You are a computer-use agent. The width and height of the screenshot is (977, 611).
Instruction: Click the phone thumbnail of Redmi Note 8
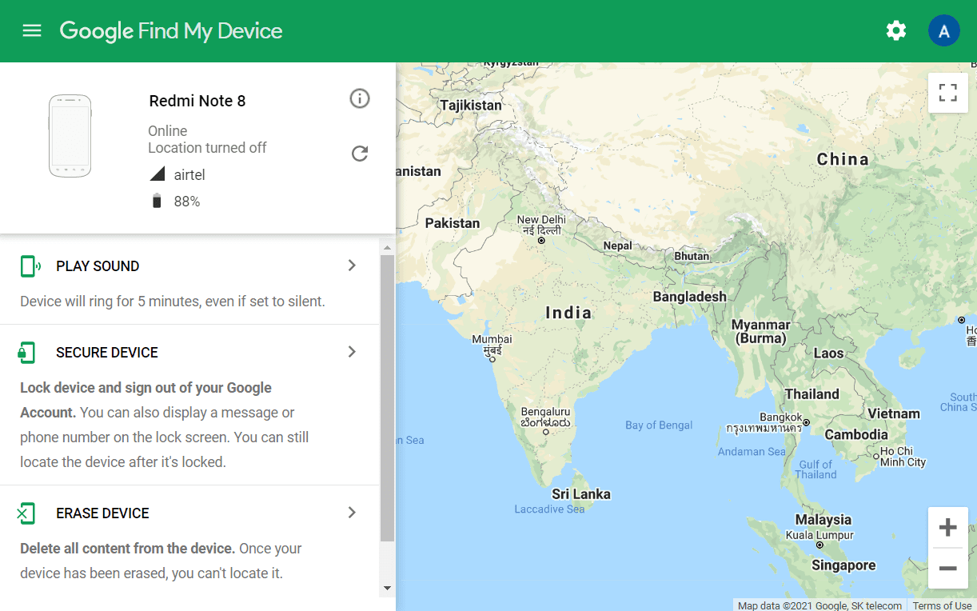coord(70,135)
